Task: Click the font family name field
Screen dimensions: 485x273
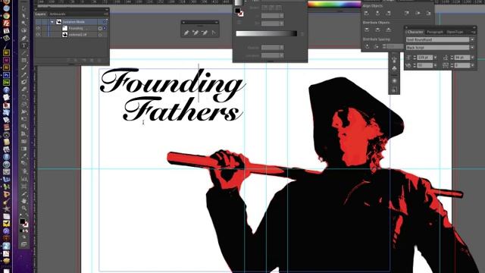Action: (x=438, y=39)
